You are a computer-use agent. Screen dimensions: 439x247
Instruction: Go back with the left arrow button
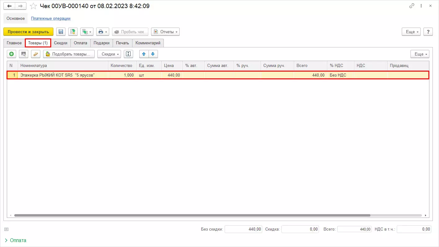click(x=9, y=6)
